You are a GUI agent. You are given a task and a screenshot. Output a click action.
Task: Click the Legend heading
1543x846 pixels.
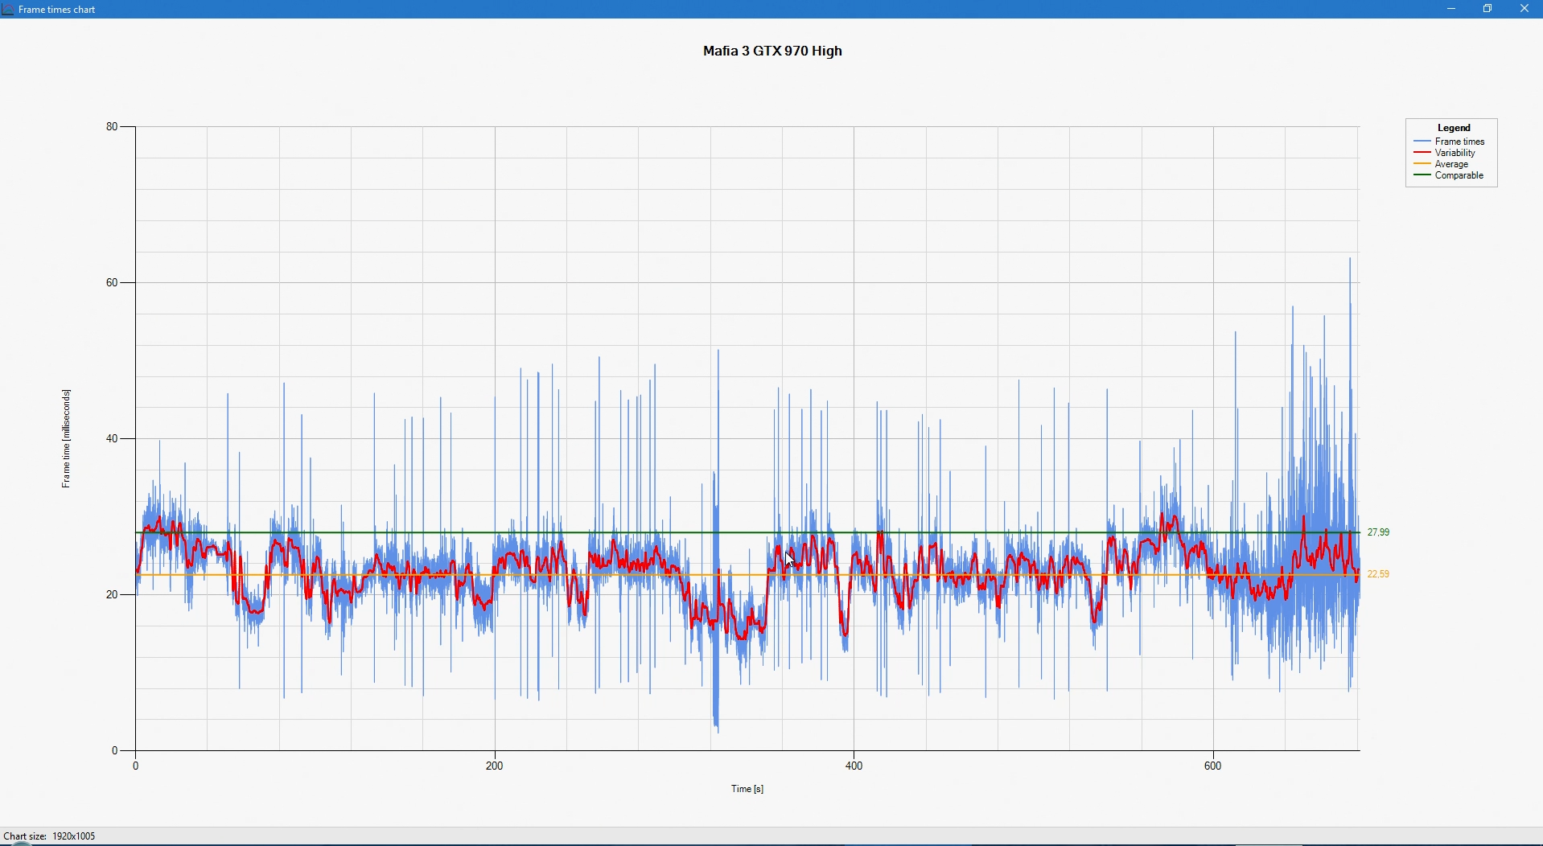1455,128
